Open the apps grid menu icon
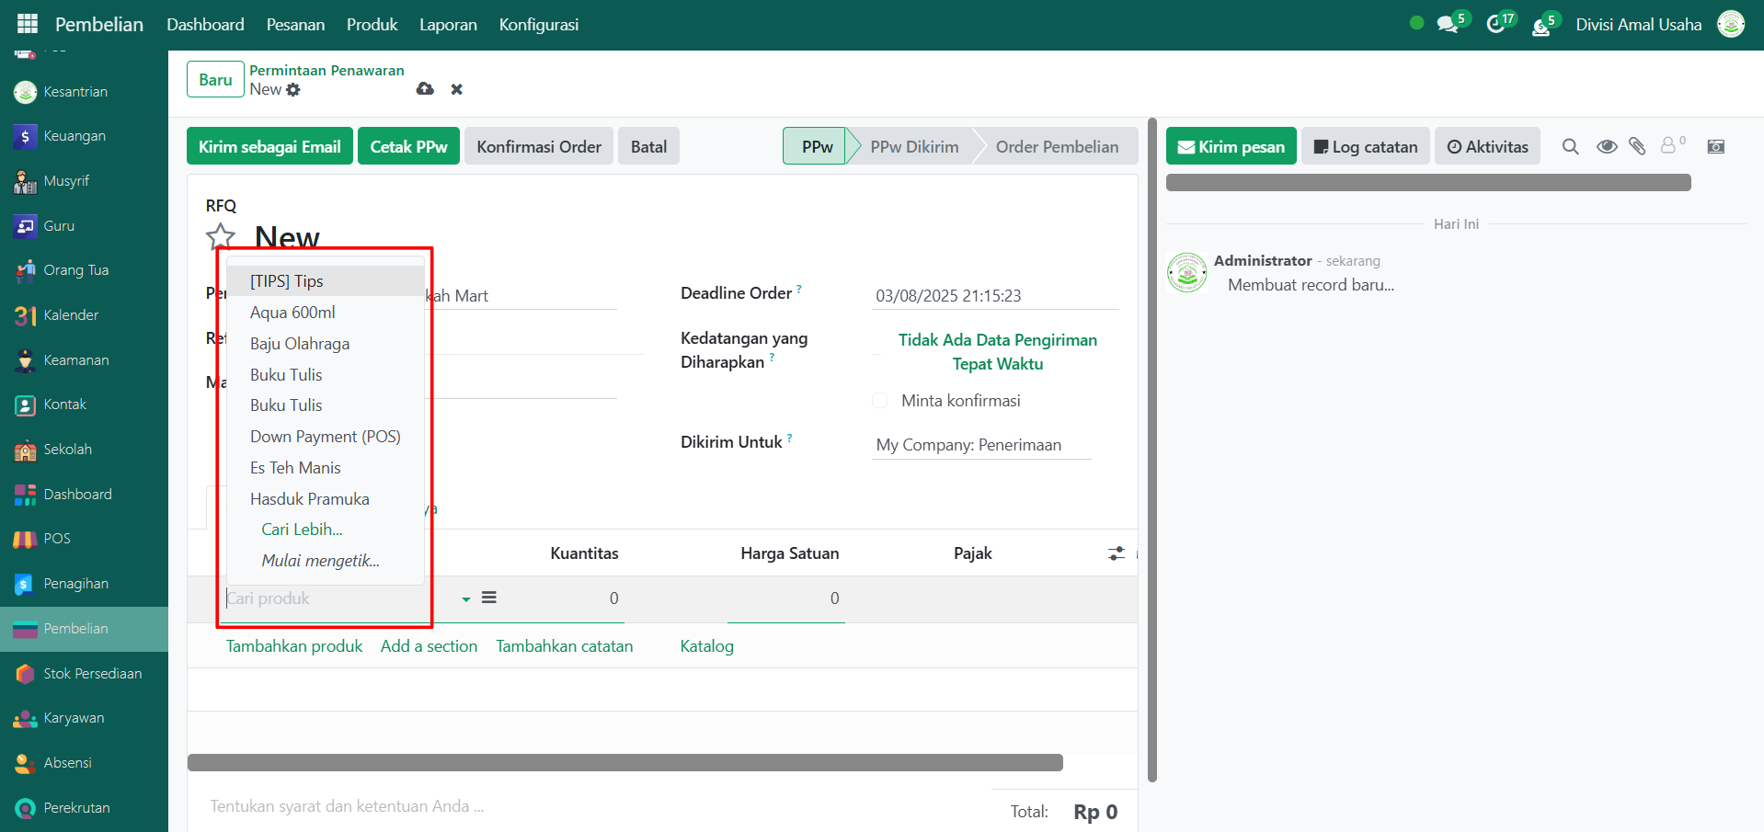 28,24
